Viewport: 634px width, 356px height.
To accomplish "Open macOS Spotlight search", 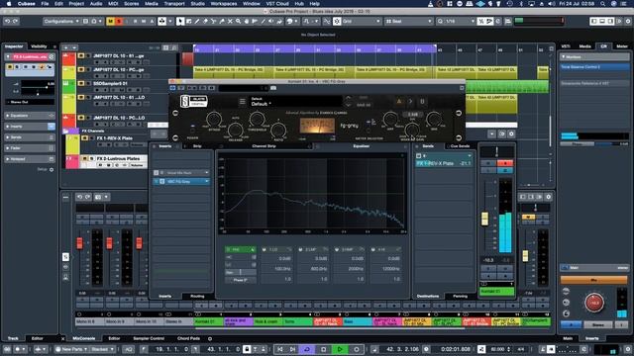I will coord(603,4).
